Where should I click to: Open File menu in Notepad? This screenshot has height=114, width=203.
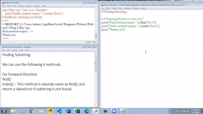click(x=3, y=50)
